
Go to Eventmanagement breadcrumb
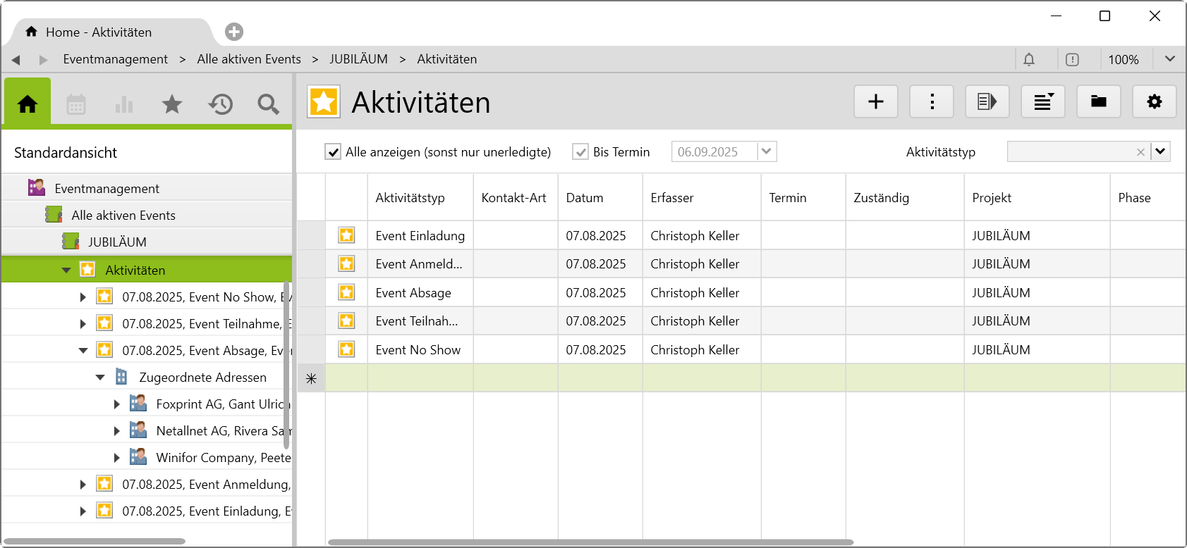116,59
